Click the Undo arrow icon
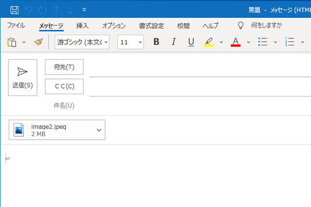 tap(29, 10)
